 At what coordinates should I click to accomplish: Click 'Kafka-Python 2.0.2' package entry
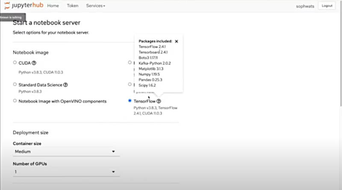pyautogui.click(x=155, y=63)
